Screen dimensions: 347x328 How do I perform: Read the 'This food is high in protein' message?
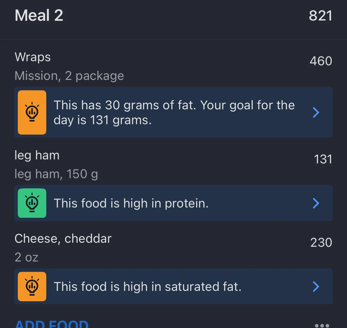point(131,203)
